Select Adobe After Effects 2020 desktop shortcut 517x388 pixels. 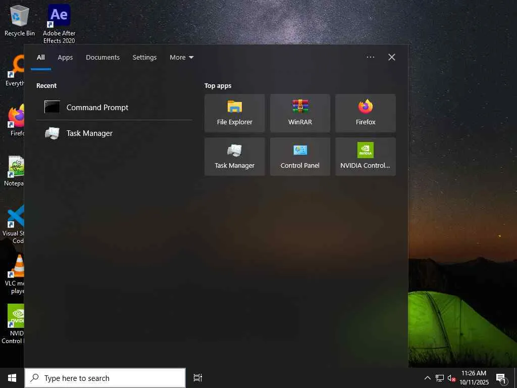tap(59, 24)
